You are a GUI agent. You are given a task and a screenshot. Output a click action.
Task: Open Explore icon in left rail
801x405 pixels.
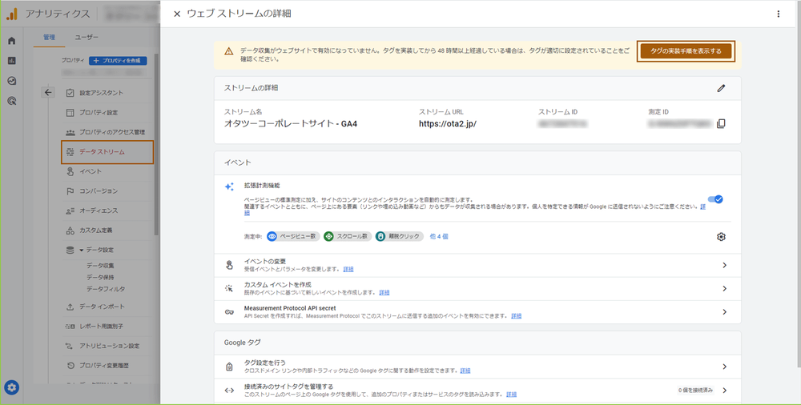(12, 81)
